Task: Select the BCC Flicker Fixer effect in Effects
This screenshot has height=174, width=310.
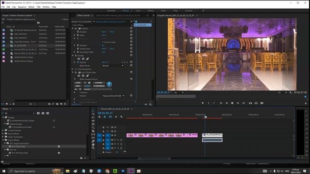Action: (18, 146)
